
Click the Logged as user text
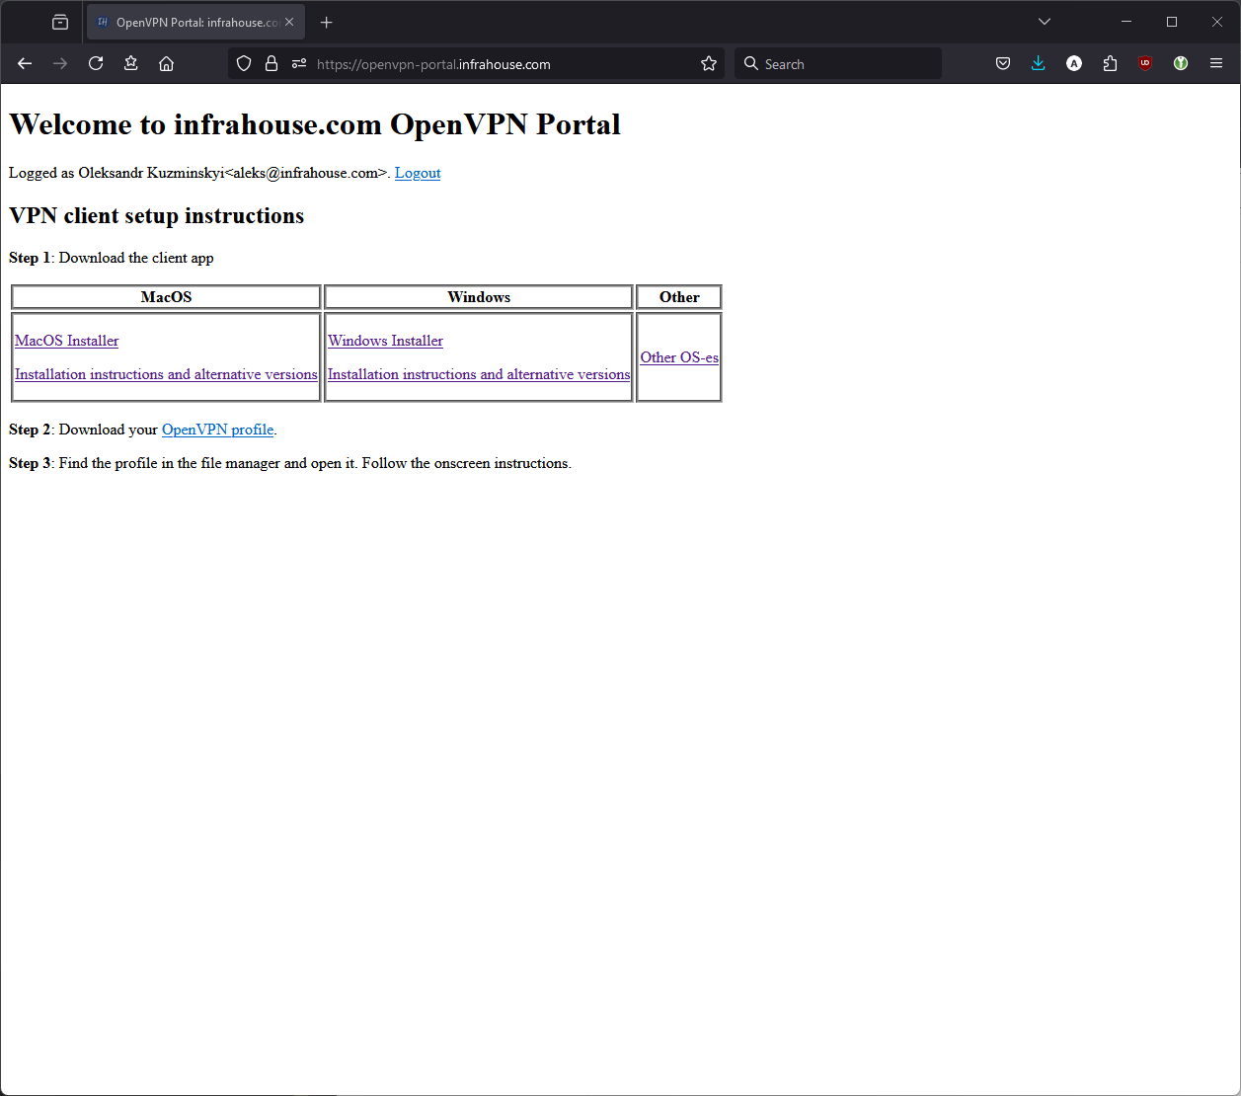tap(199, 173)
